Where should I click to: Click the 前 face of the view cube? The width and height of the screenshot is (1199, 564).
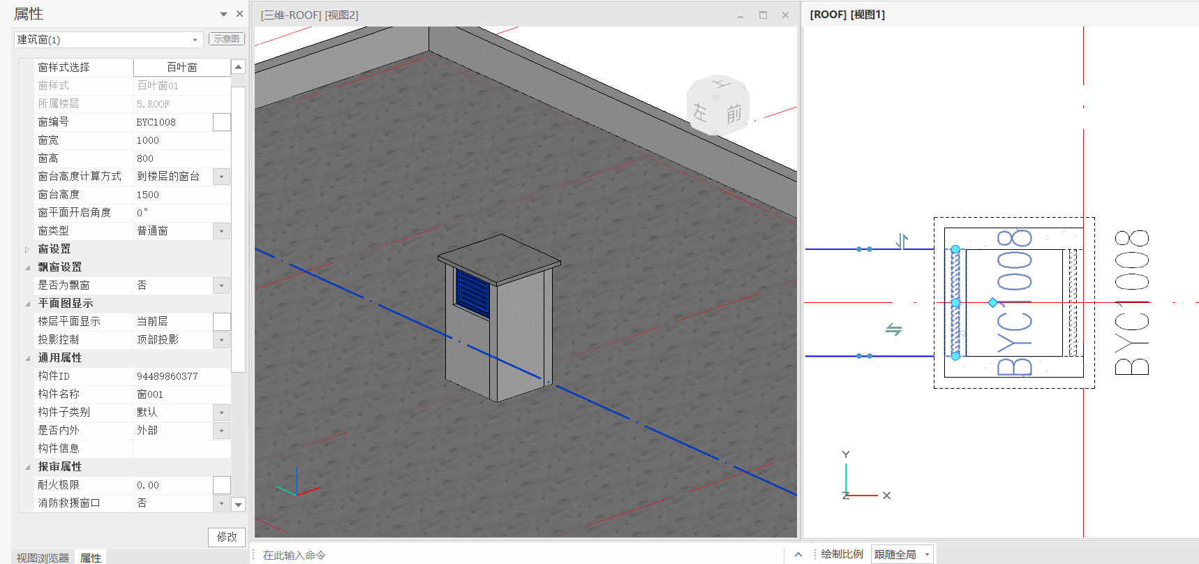pyautogui.click(x=733, y=113)
